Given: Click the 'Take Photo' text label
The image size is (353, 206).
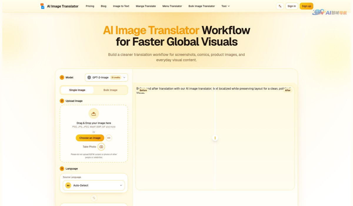Looking at the screenshot, I should point(89,147).
